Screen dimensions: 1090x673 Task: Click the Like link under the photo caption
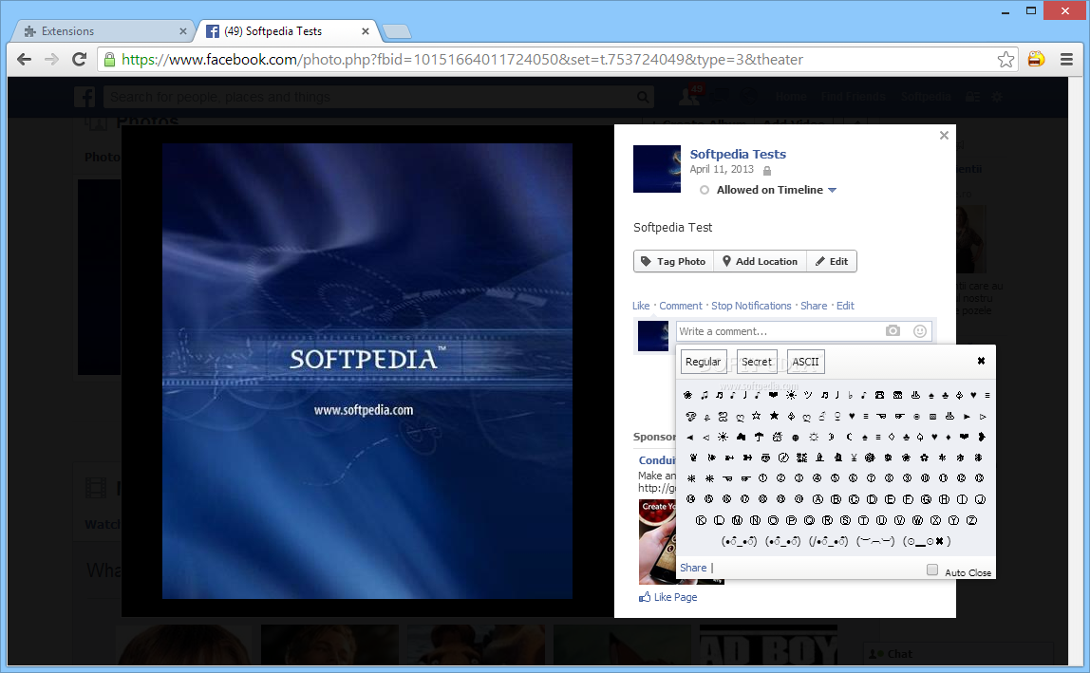(641, 306)
